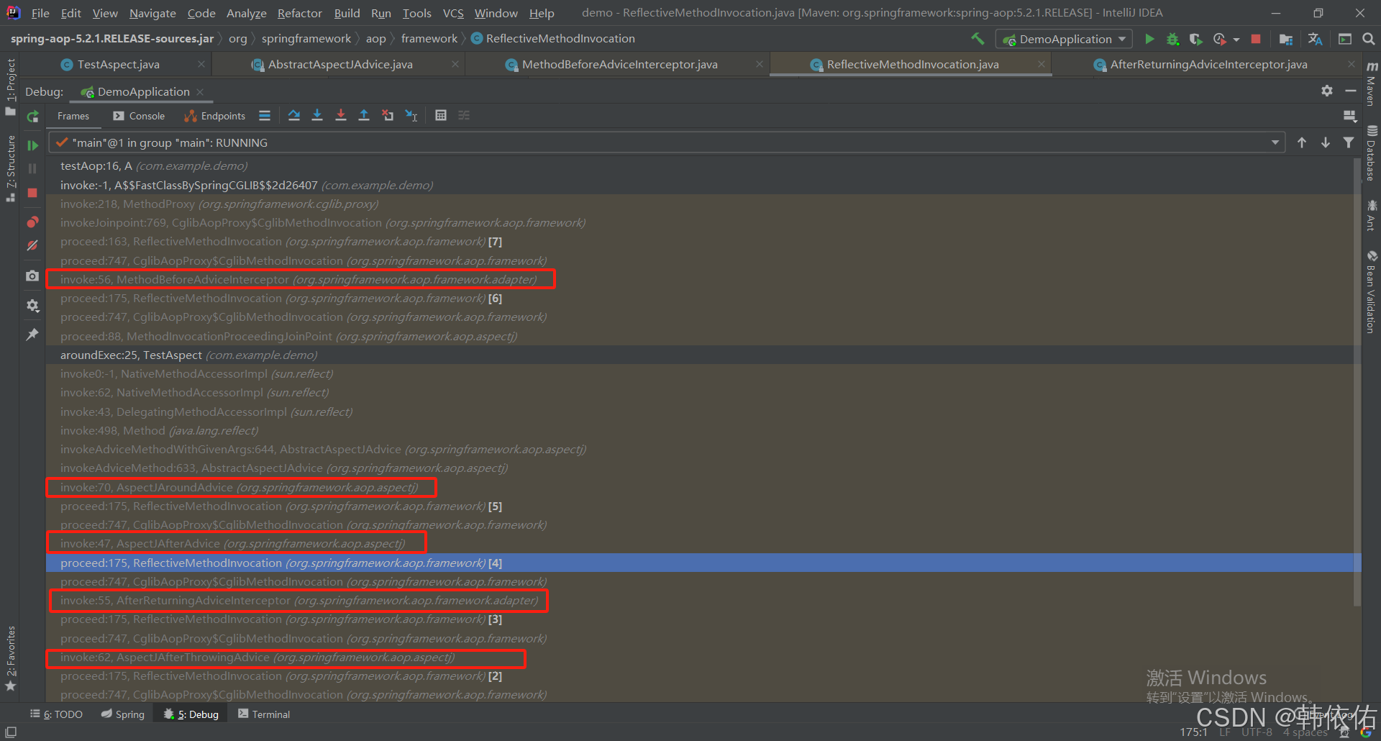Open View Breakpoints icon
This screenshot has width=1381, height=741.
(x=32, y=222)
